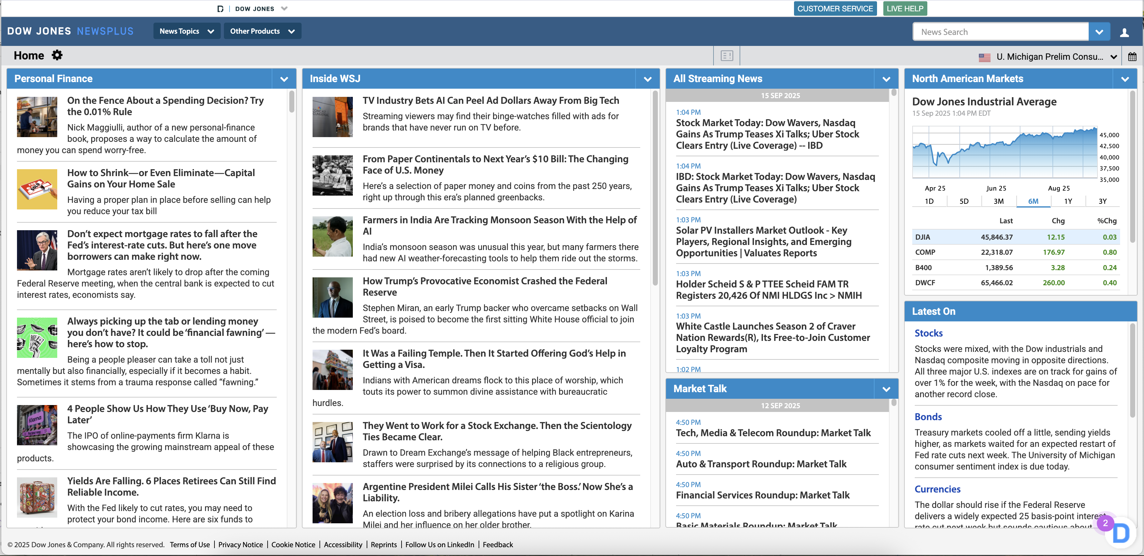The width and height of the screenshot is (1144, 556).
Task: Select the DWCF row in markets table
Action: point(1016,283)
